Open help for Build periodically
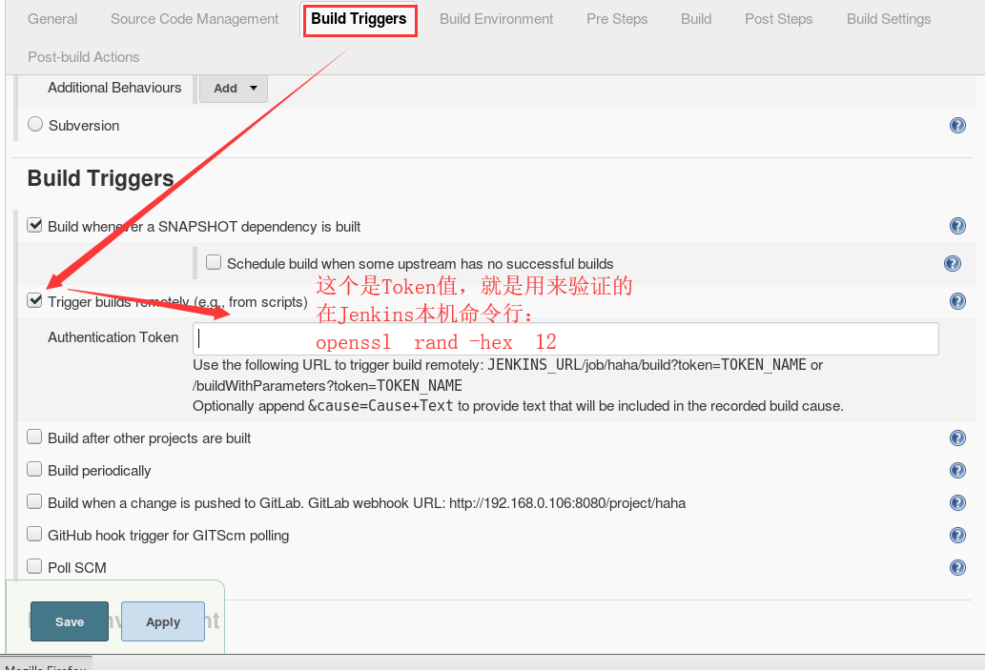This screenshot has height=671, width=986. [x=957, y=471]
